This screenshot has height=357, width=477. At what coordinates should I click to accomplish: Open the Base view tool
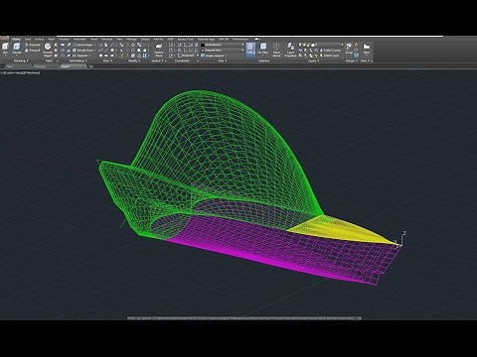tap(367, 49)
